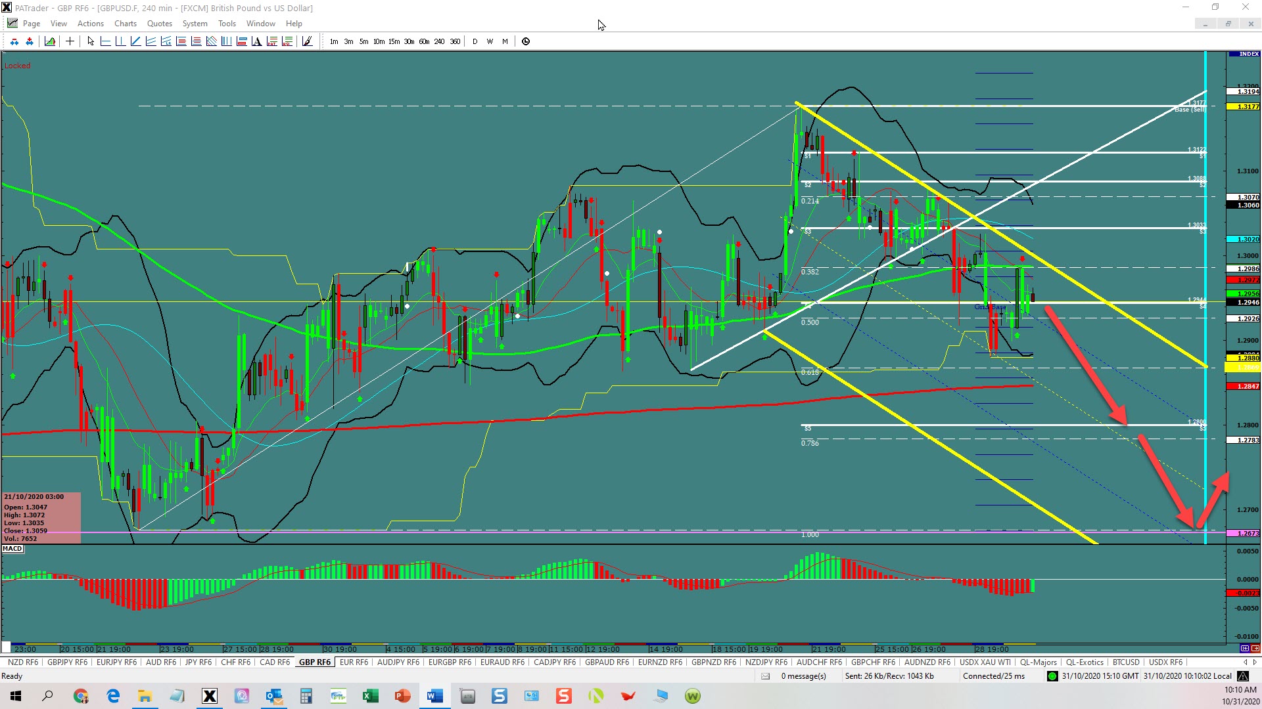Select the horizontal line tool
Screen dimensions: 1262x709
(105, 41)
